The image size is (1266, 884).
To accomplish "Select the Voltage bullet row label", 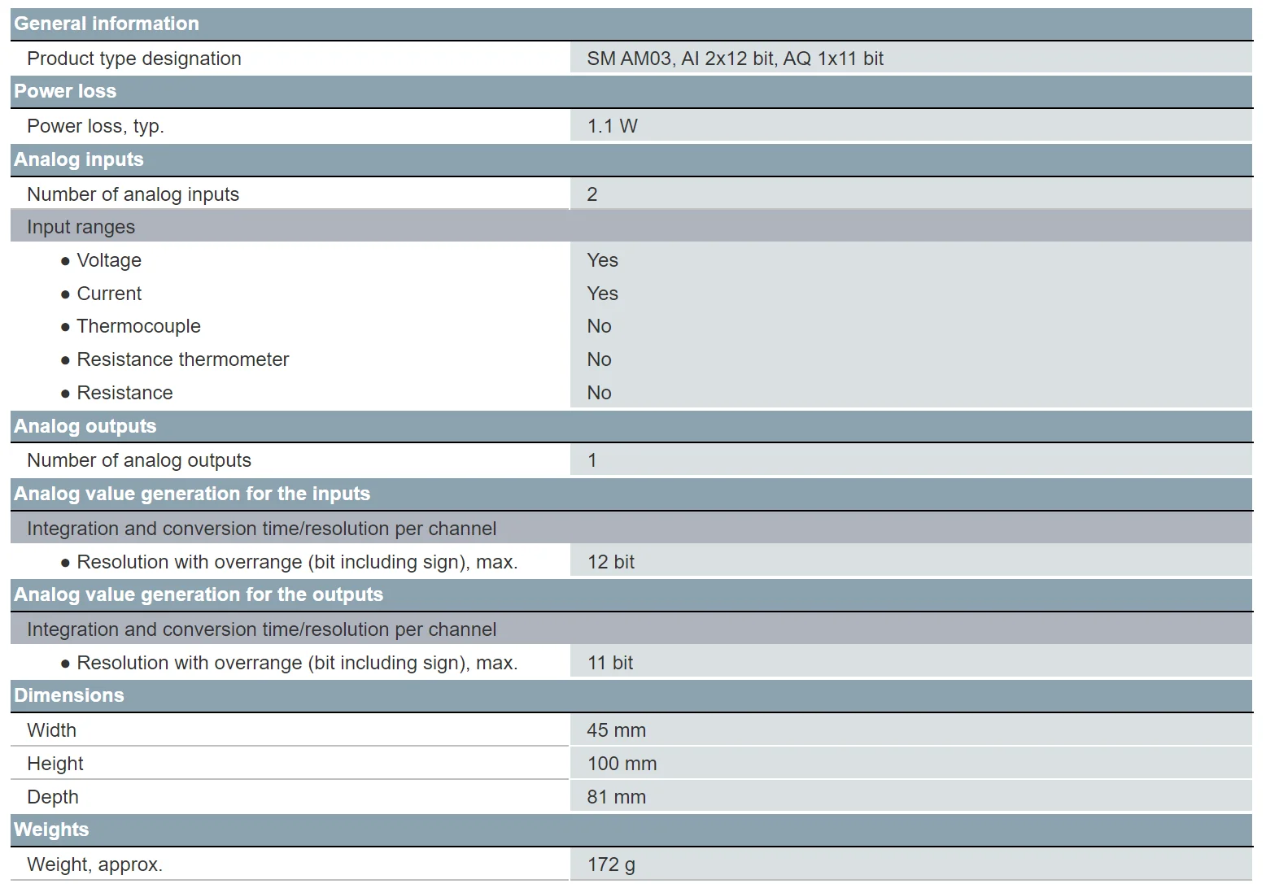I will pos(109,260).
